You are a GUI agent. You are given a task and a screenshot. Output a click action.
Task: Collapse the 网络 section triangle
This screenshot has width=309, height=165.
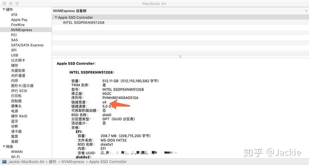click(4, 147)
